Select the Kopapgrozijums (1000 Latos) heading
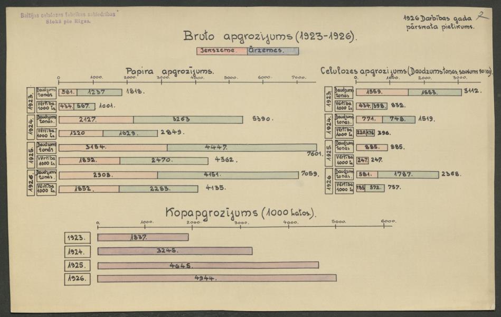 point(241,213)
